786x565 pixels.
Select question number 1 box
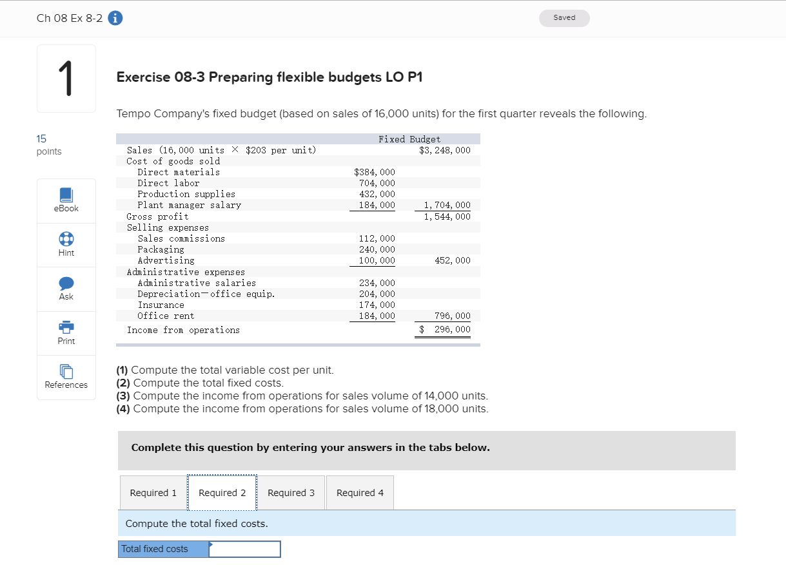pyautogui.click(x=66, y=79)
